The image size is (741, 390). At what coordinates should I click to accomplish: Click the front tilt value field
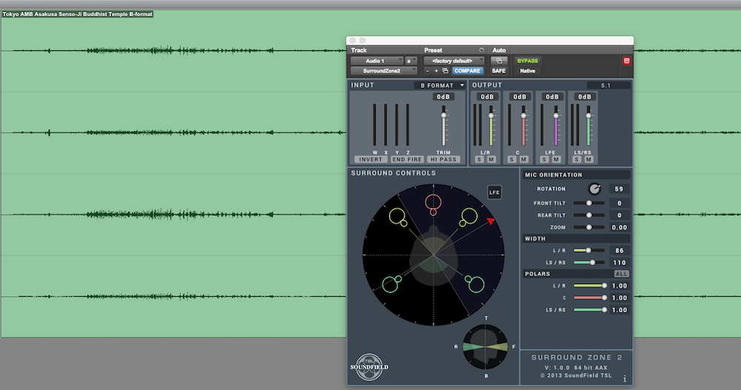pos(619,203)
